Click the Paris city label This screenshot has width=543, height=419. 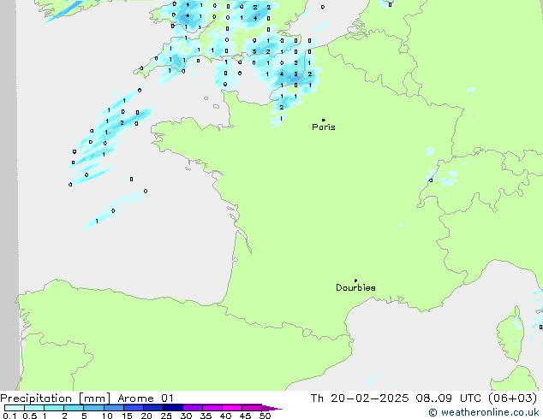[324, 127]
